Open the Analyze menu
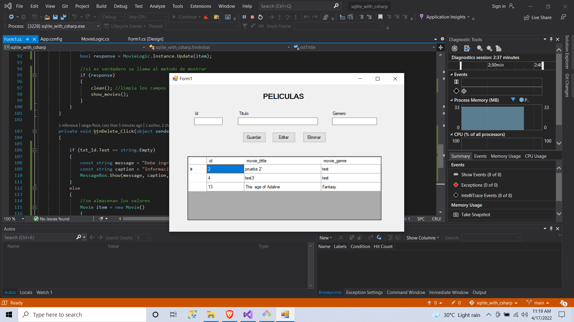 (x=158, y=6)
